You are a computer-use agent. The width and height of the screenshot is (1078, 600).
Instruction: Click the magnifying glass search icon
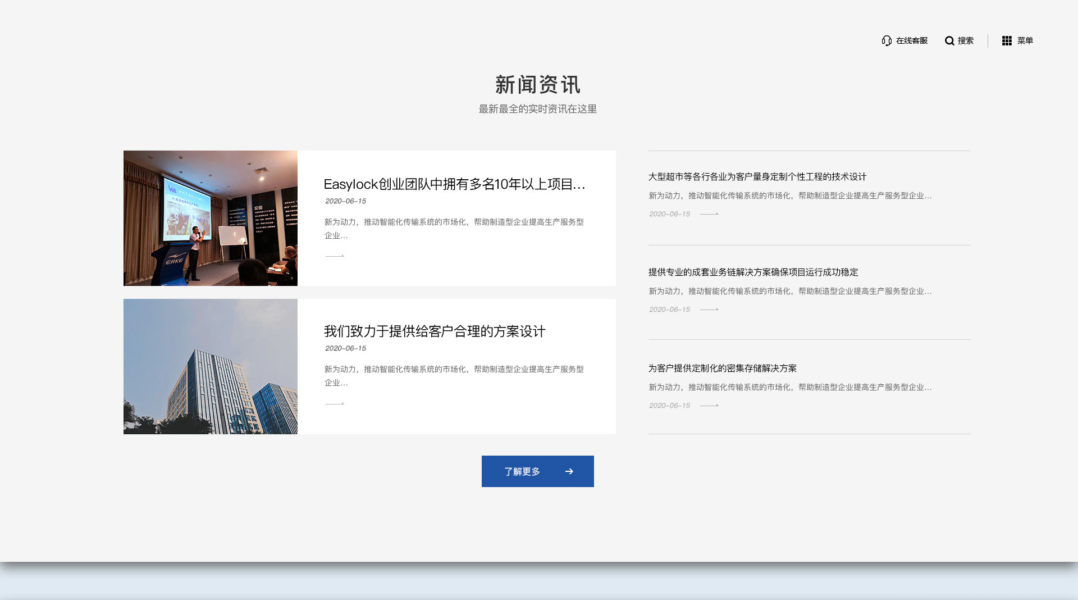[x=949, y=40]
